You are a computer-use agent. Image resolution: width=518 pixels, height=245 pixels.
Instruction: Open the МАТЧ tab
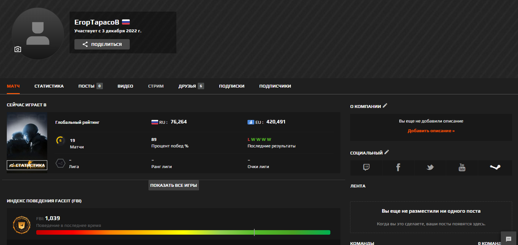(x=13, y=86)
